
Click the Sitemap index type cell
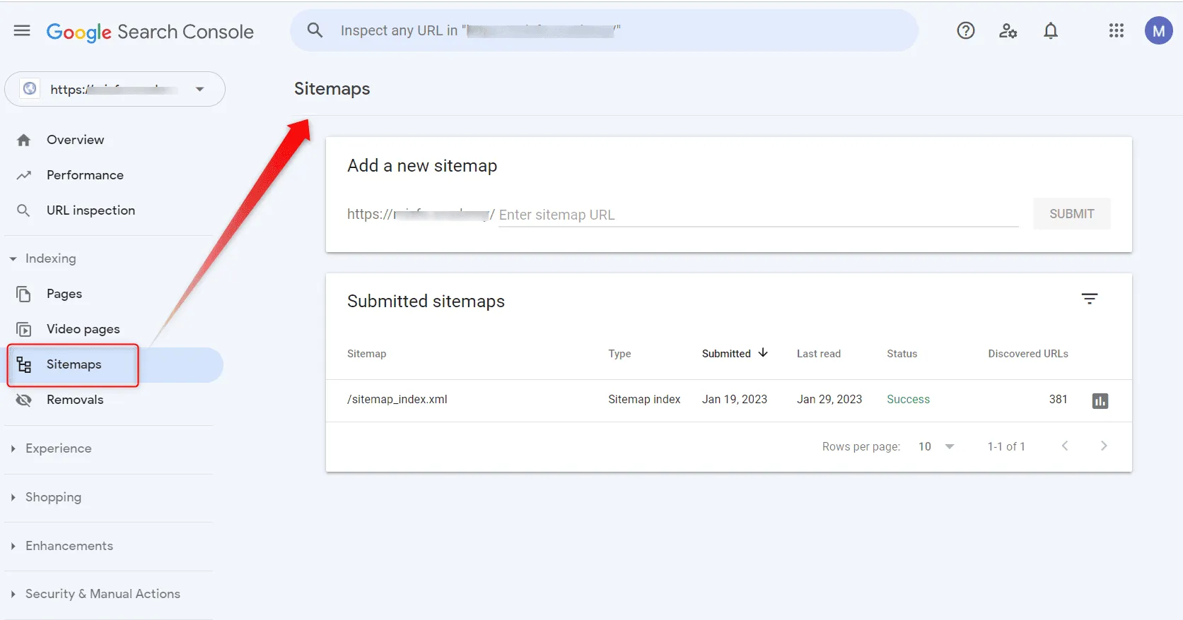644,399
